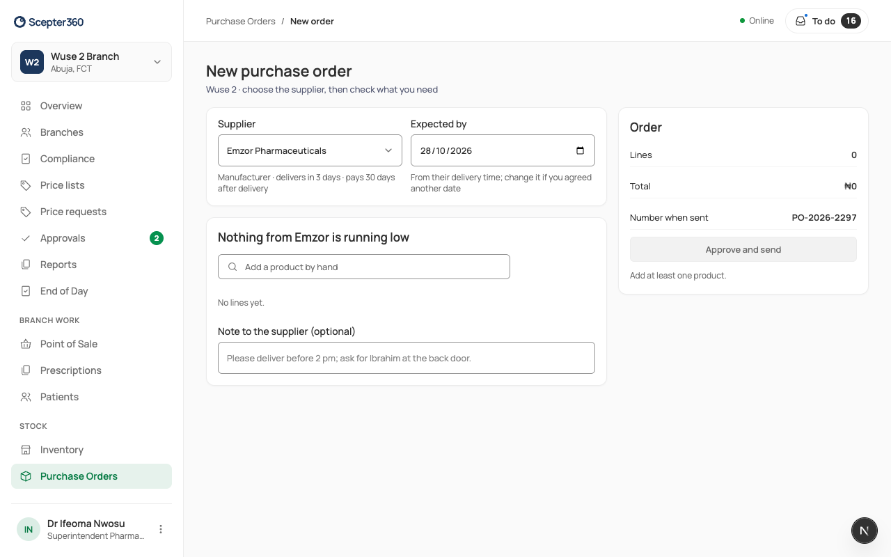
Task: Click the Overview grid icon
Action: (26, 106)
